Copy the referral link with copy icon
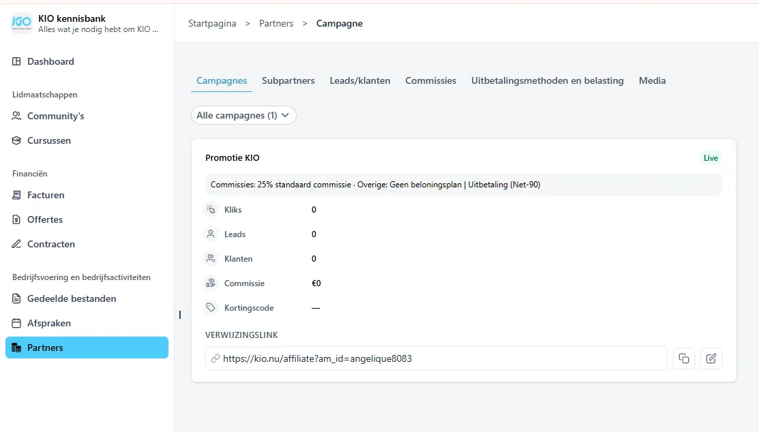Screen dimensions: 759x432 [683, 358]
